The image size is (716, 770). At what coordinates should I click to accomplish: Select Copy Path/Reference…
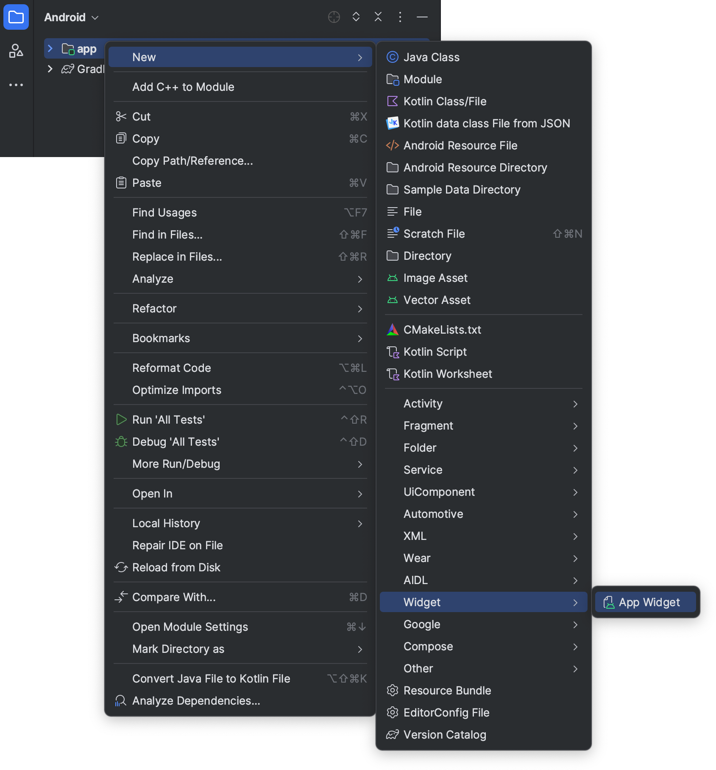pos(240,160)
